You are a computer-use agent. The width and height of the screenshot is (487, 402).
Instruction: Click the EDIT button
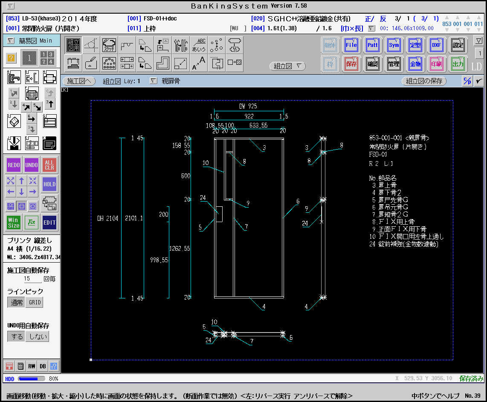(49, 223)
